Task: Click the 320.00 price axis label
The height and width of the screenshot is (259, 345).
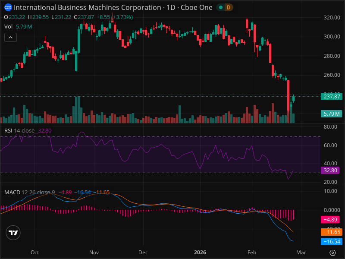Action: coord(332,17)
